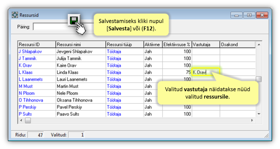280x149 pixels.
Task: Click the name cell Pavel Perskiy
Action: coord(81,107)
